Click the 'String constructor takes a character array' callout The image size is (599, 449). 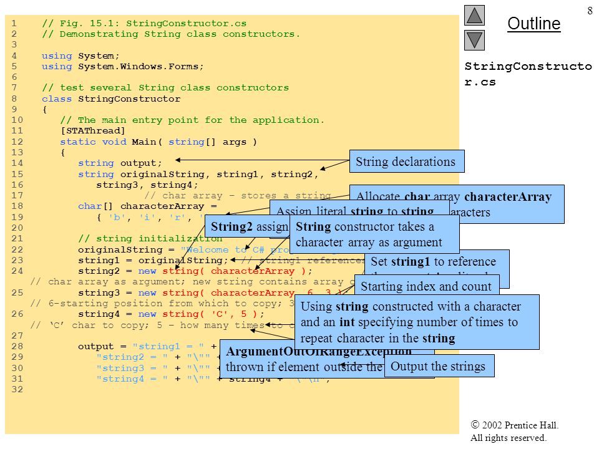(x=374, y=234)
